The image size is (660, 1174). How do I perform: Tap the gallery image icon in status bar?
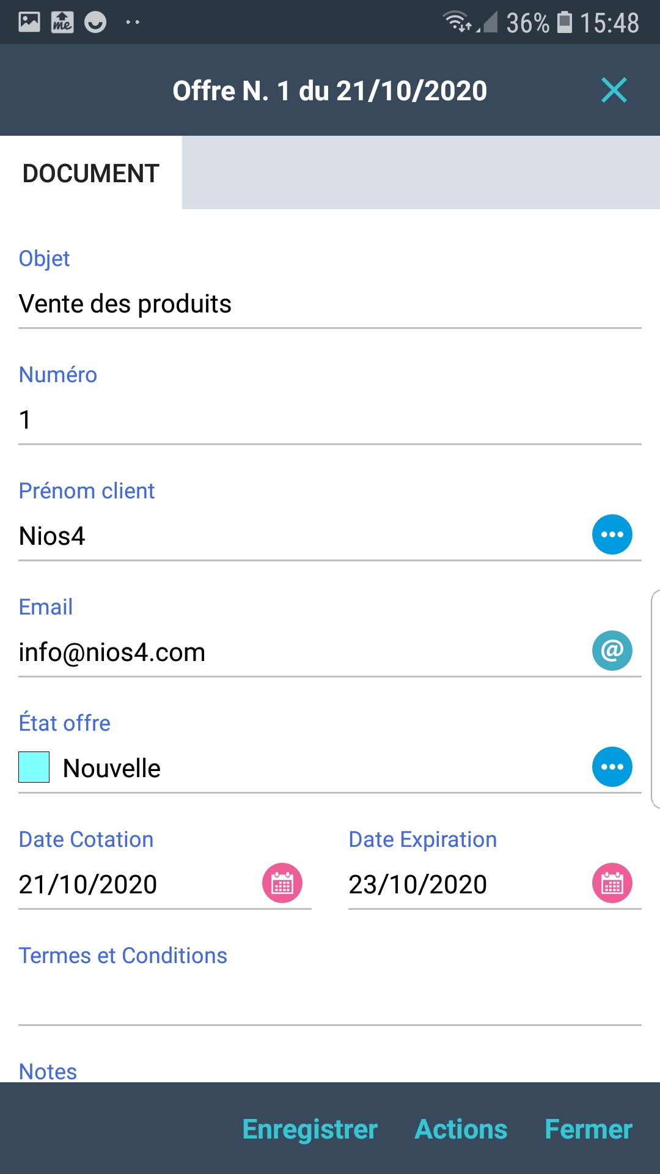tap(29, 22)
